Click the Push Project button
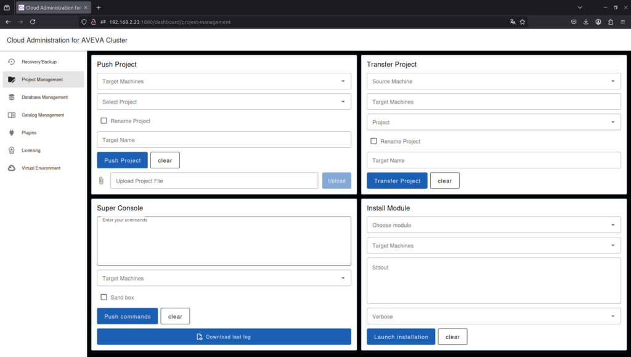 click(123, 160)
